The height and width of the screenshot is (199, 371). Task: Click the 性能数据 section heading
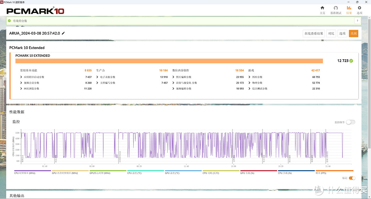(x=17, y=112)
